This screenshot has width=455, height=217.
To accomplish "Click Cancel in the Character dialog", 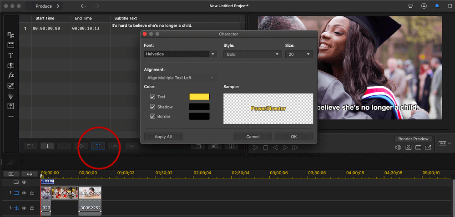I will [253, 137].
